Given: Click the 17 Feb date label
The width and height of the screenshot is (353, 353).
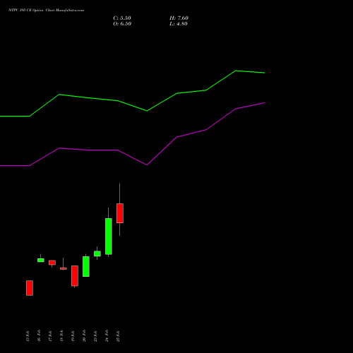Looking at the screenshot, I should [x=50, y=336].
